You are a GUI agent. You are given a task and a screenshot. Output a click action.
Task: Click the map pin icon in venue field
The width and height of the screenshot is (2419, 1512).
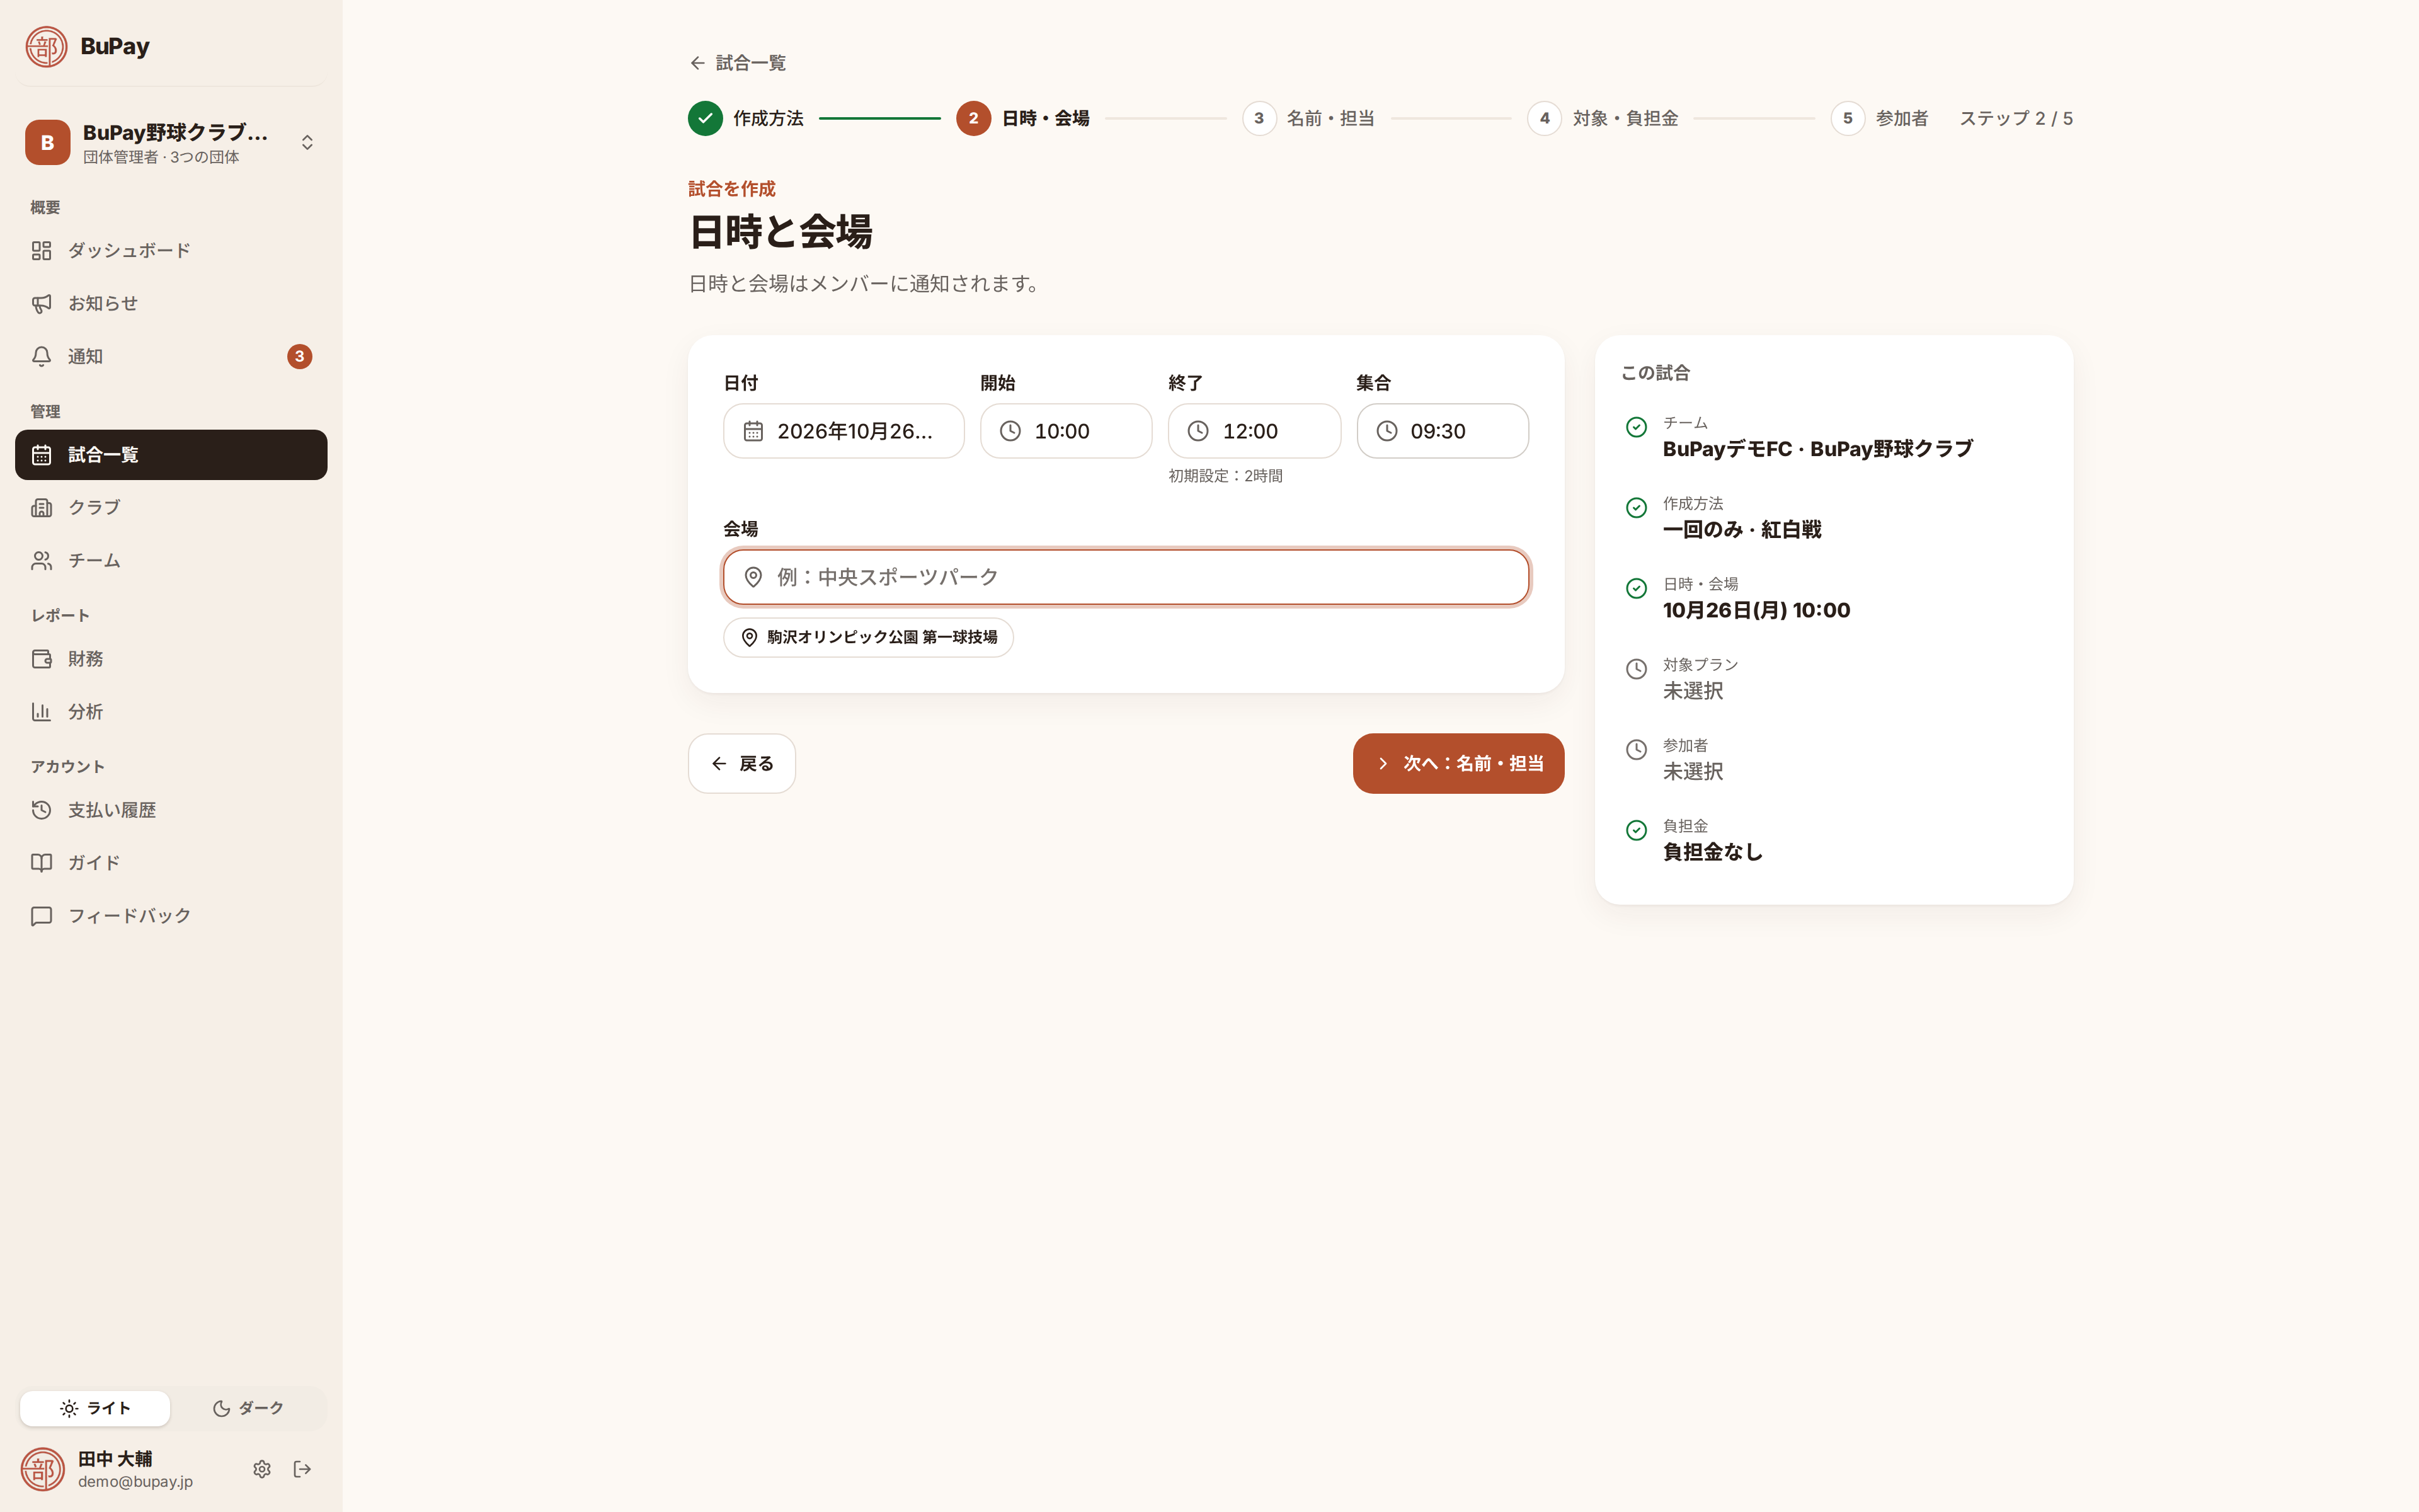point(753,577)
